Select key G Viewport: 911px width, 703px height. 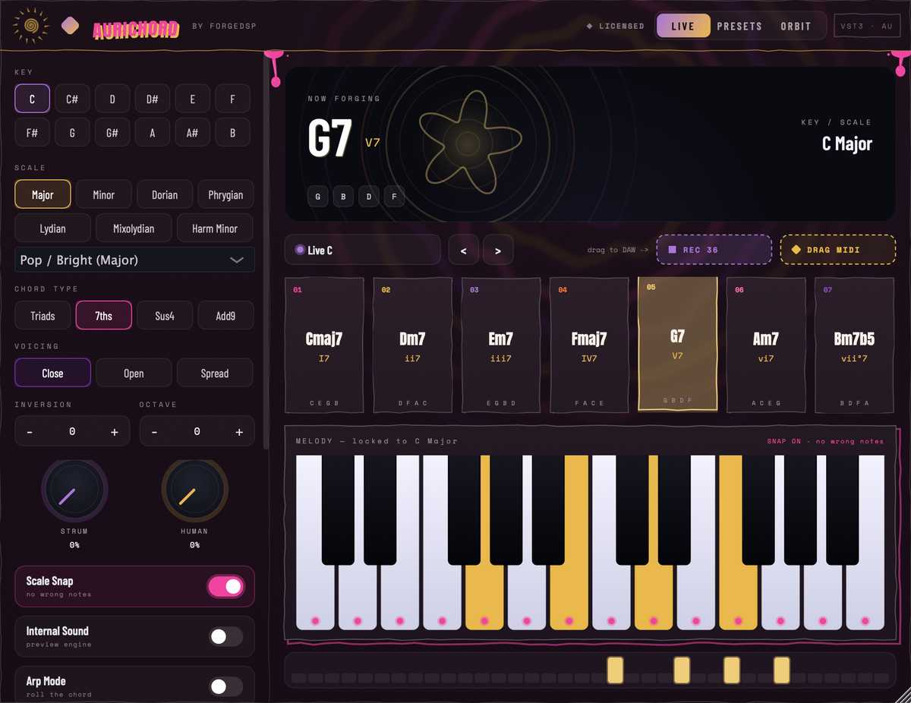tap(72, 132)
